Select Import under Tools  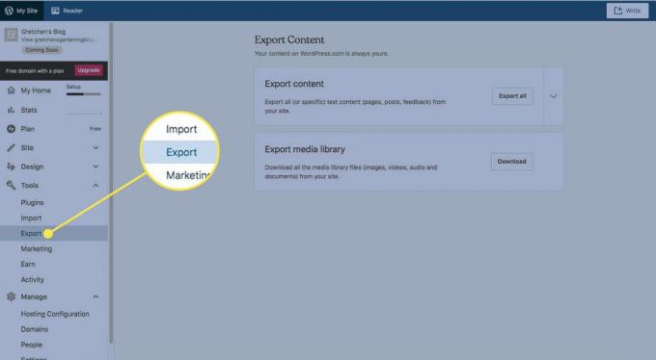(31, 218)
